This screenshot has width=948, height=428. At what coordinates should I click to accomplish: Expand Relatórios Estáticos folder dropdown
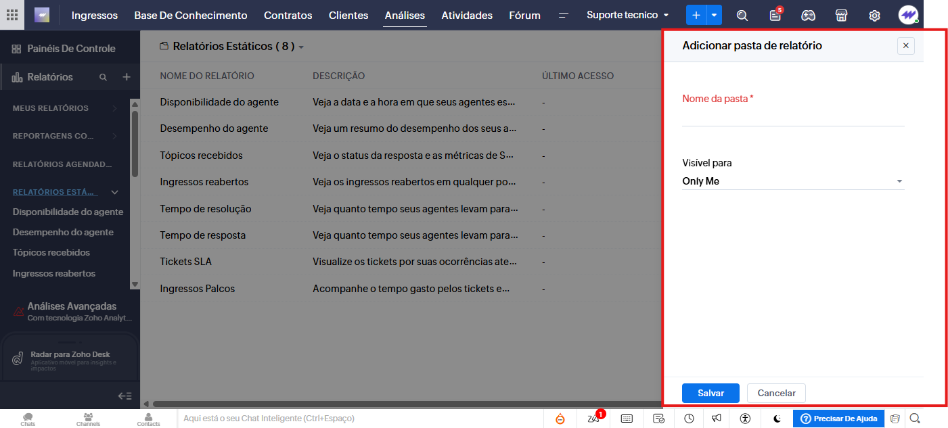(301, 47)
